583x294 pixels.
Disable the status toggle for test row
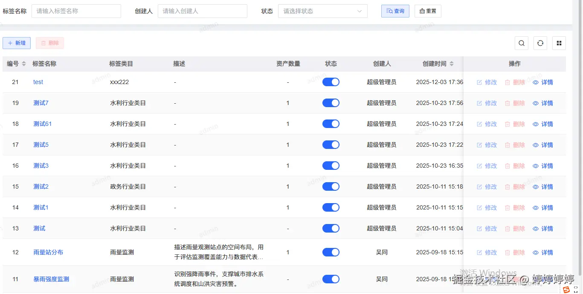331,82
